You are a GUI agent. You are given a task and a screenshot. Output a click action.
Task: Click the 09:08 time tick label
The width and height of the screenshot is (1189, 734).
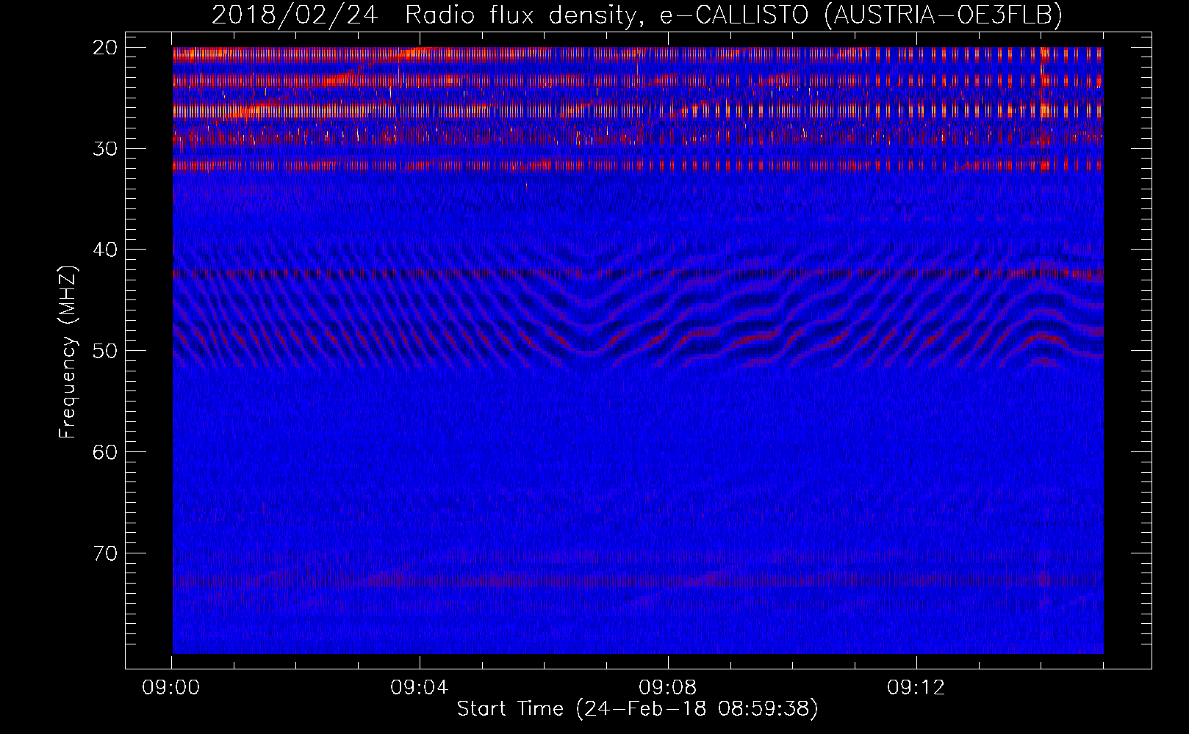point(668,688)
